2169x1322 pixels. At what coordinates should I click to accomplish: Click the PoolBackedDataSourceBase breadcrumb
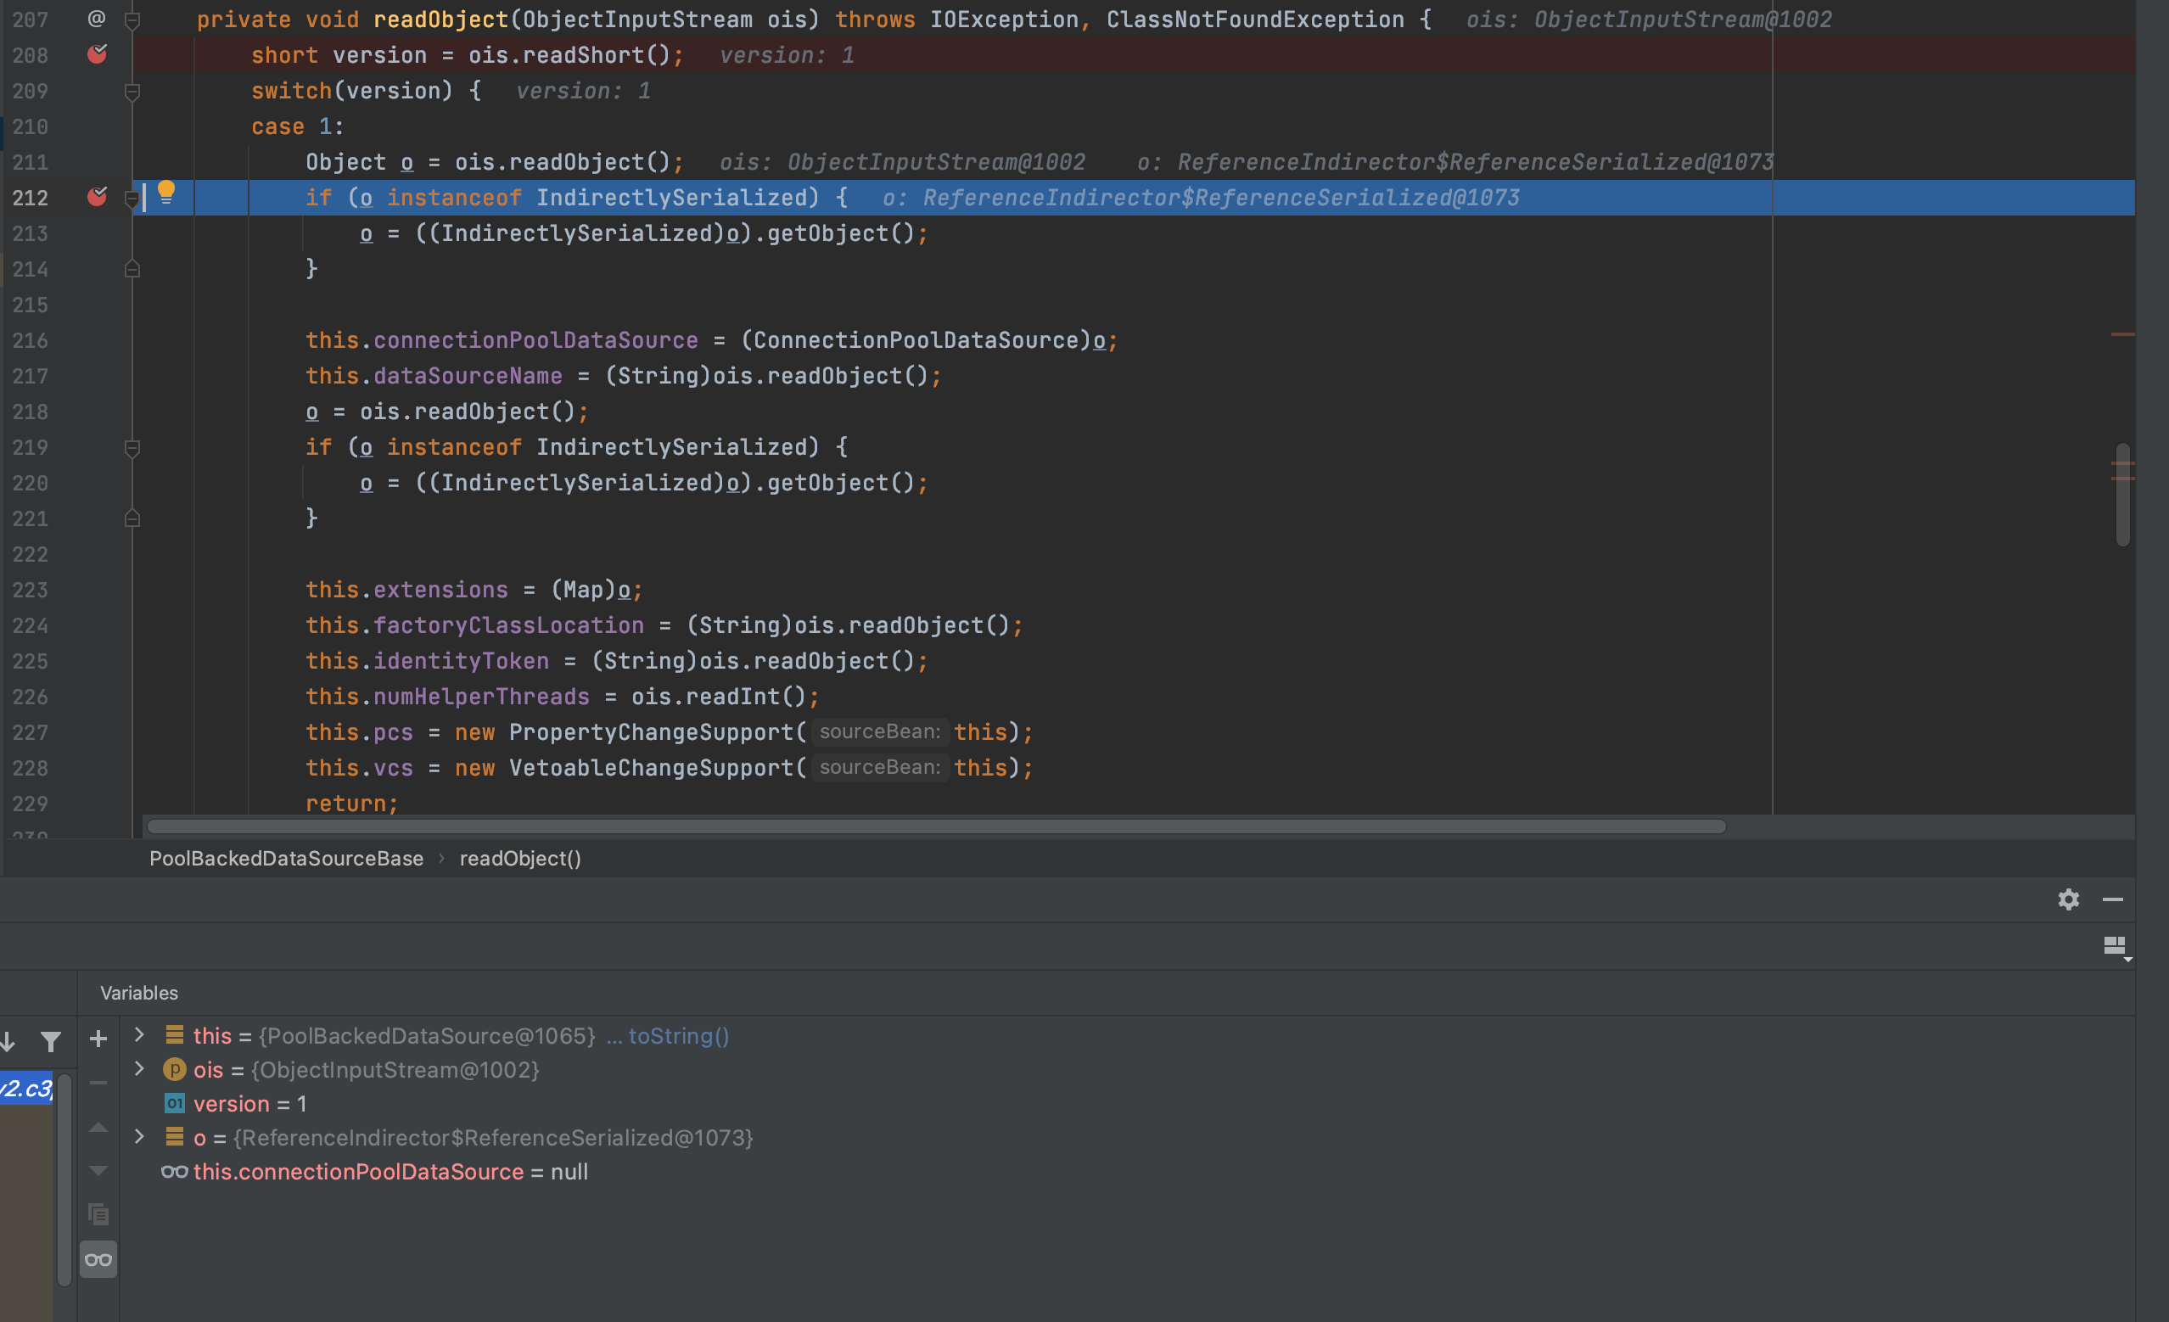point(286,858)
